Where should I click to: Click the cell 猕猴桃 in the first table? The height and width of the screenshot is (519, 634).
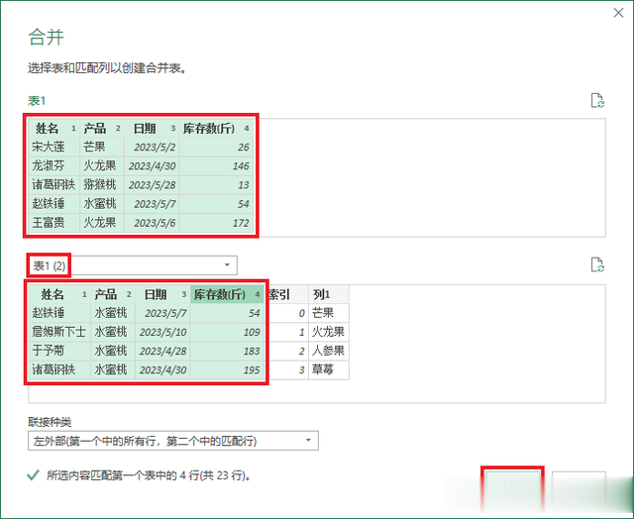[x=102, y=185]
